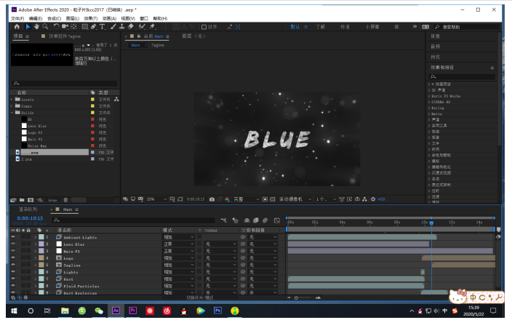
Task: Select the Roto Brush tool
Action: click(x=142, y=27)
